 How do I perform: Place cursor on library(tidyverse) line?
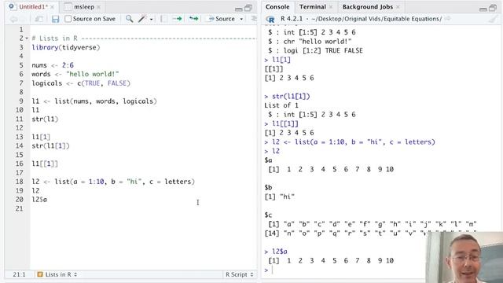pyautogui.click(x=66, y=47)
